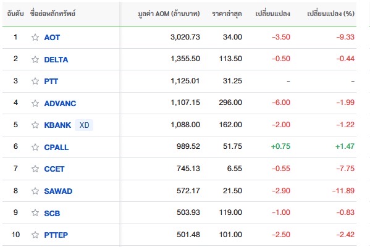Image resolution: width=370 pixels, height=247 pixels.
Task: Add SCB to favorites star
Action: 35,213
